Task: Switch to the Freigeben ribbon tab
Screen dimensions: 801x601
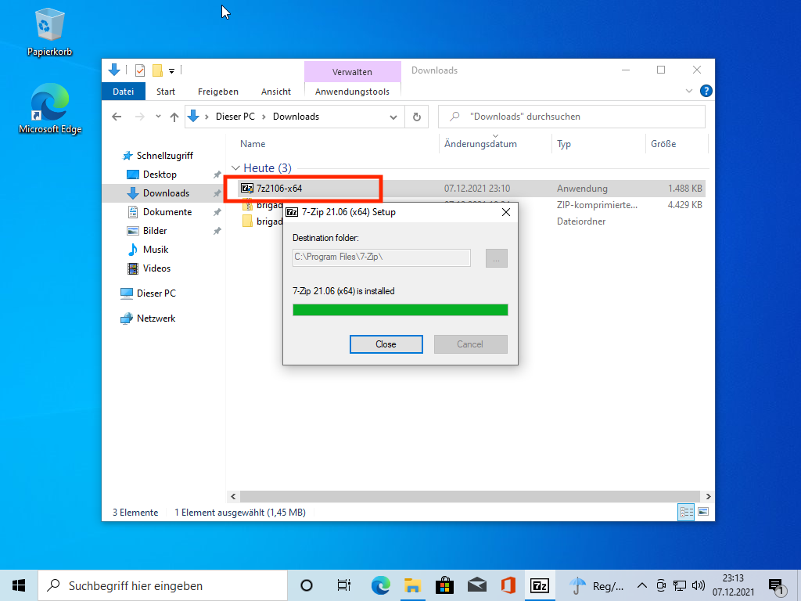Action: coord(218,92)
